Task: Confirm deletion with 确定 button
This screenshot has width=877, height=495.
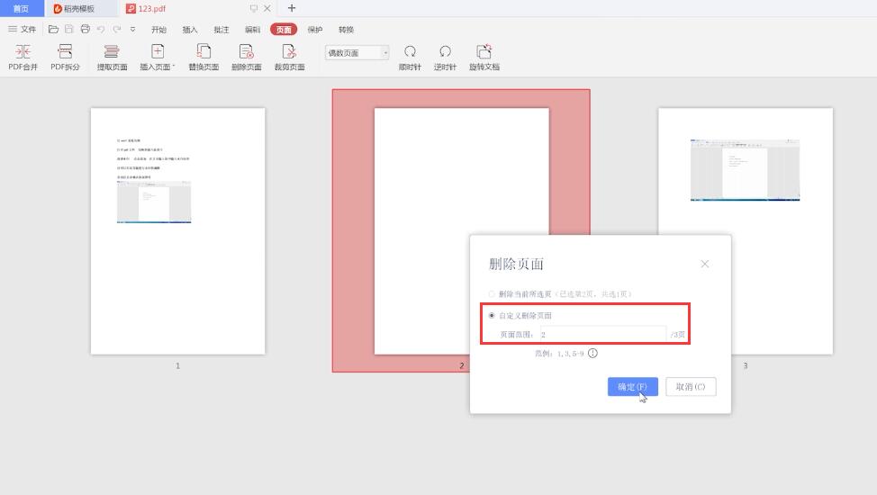Action: pos(633,386)
